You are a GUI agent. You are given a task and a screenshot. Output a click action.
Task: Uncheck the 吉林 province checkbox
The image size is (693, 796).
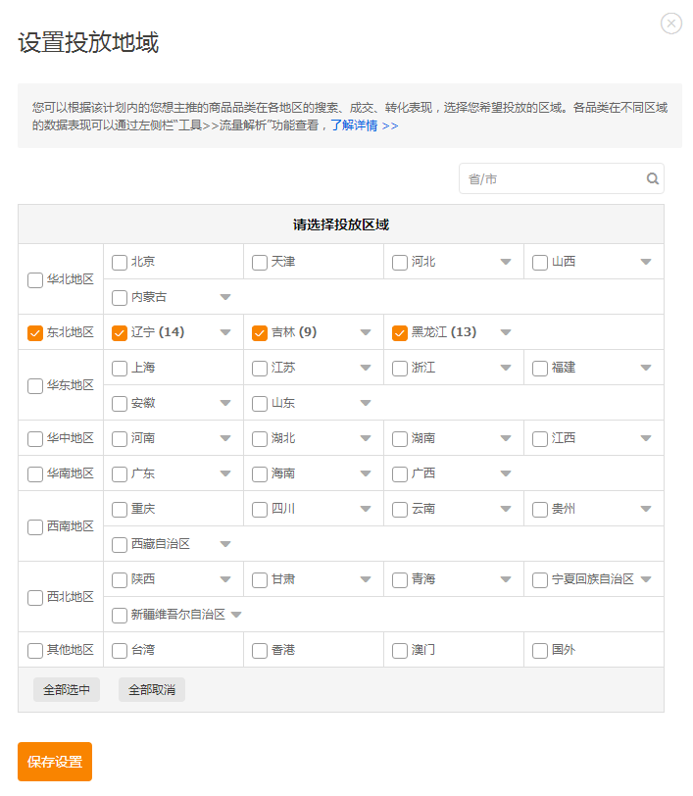[260, 332]
